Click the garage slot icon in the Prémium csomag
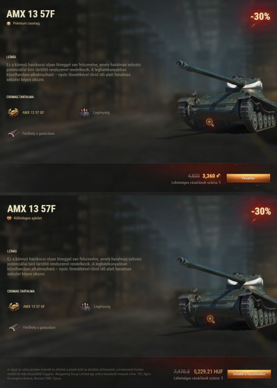 14,133
